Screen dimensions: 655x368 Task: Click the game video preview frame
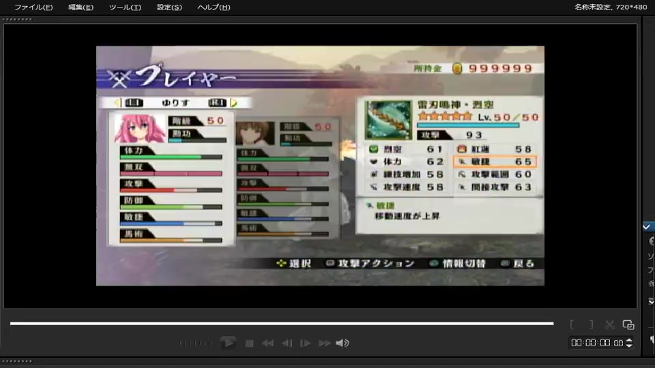point(320,166)
